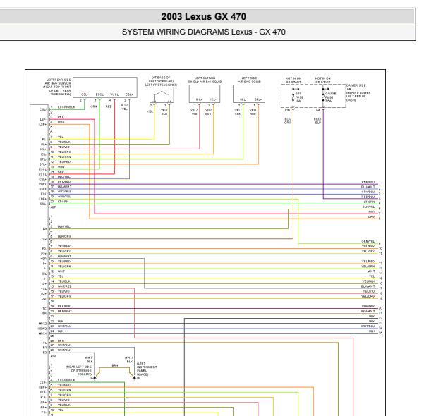Click the SSL+ terminal label
The image size is (424, 416).
43,189
